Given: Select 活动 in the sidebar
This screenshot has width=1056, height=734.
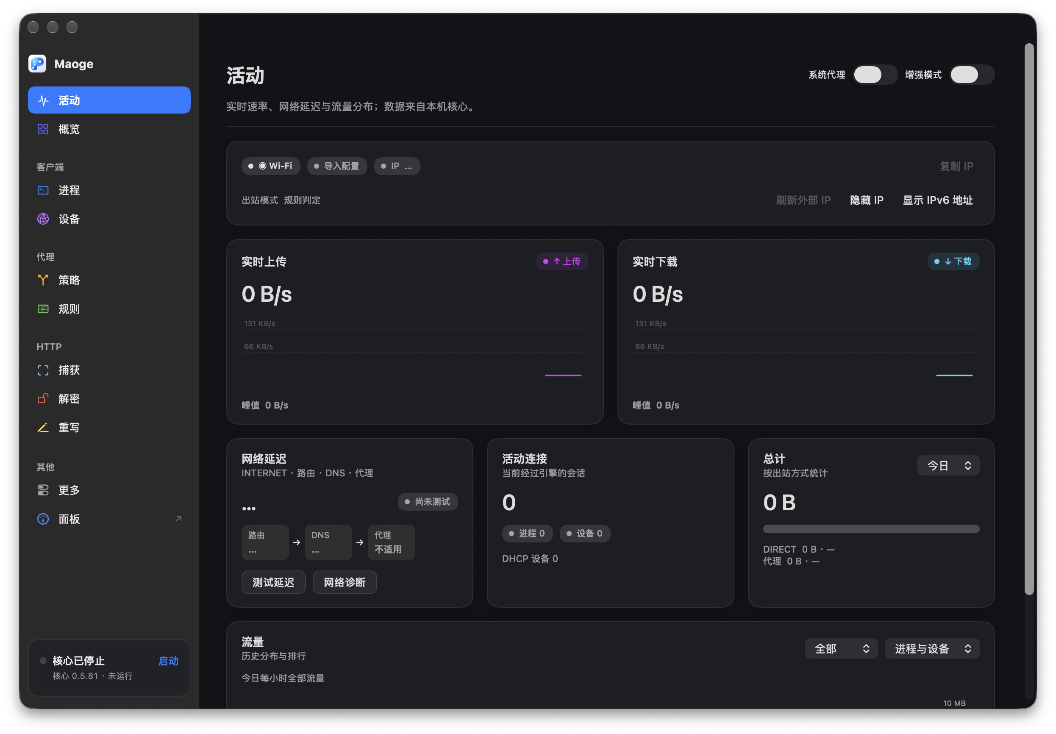Looking at the screenshot, I should click(x=109, y=100).
